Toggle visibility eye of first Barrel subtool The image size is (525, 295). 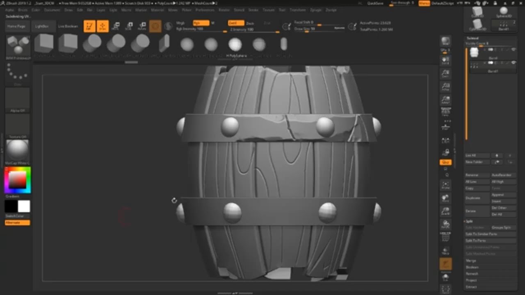514,50
